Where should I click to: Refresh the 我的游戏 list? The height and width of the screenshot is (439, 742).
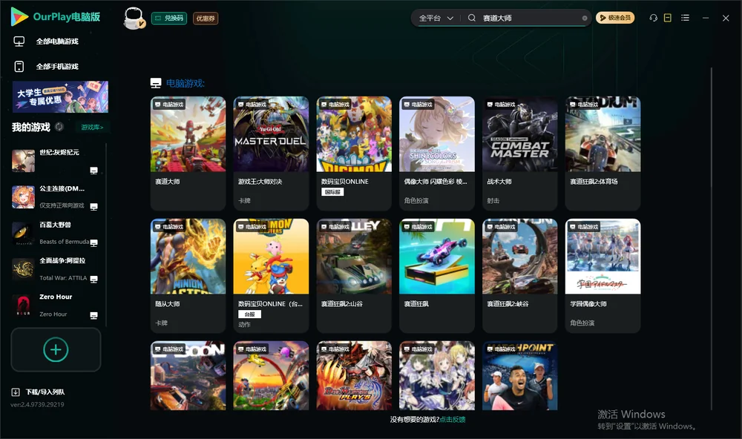tap(59, 127)
